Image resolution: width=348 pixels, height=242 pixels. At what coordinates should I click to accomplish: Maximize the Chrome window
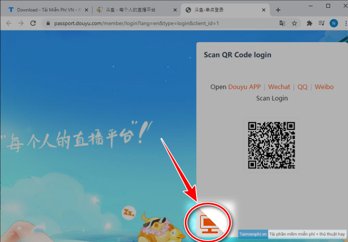point(328,6)
